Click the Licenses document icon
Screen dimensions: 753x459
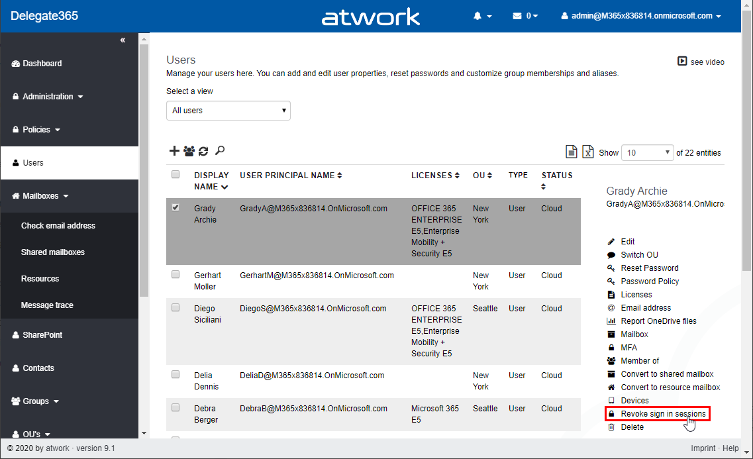coord(611,294)
